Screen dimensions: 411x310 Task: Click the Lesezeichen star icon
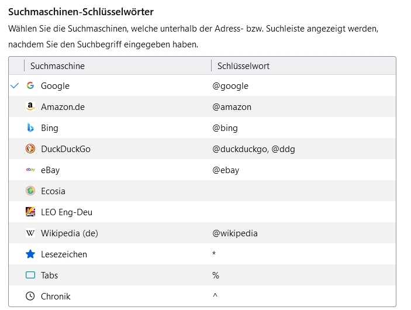[x=30, y=254]
